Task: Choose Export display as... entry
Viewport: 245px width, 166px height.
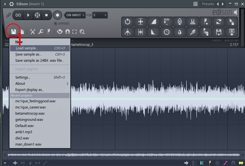Action: point(40,90)
